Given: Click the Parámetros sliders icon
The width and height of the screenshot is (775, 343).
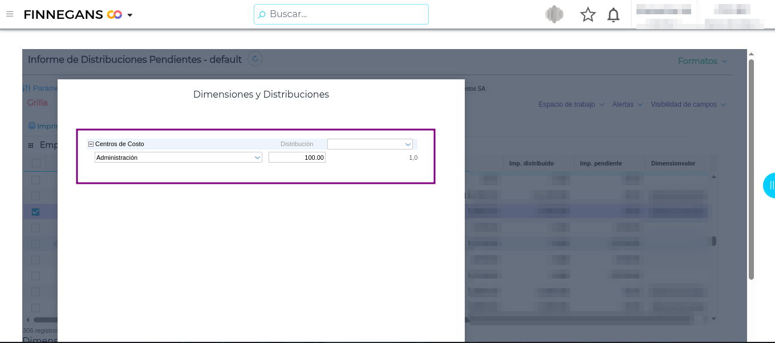Looking at the screenshot, I should (26, 88).
